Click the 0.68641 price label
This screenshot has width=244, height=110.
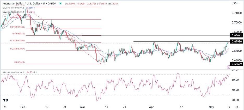[237, 35]
